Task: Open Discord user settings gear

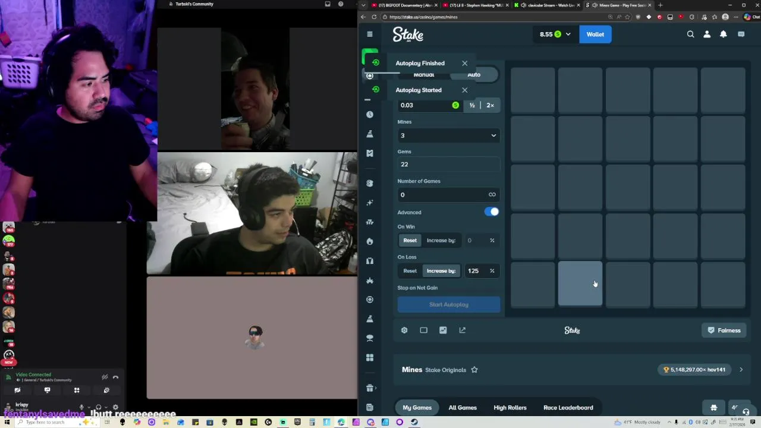Action: (115, 408)
